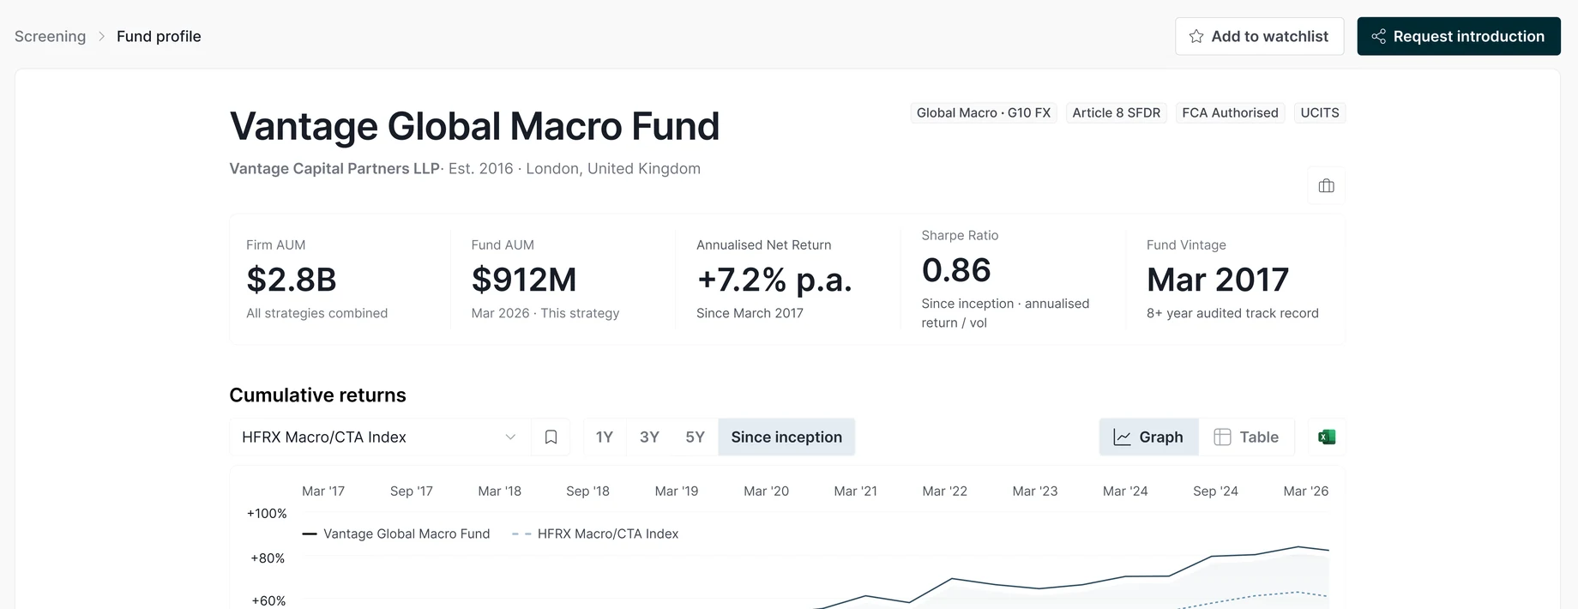Click the $912M Fund AUM value
1578x609 pixels.
point(524,280)
